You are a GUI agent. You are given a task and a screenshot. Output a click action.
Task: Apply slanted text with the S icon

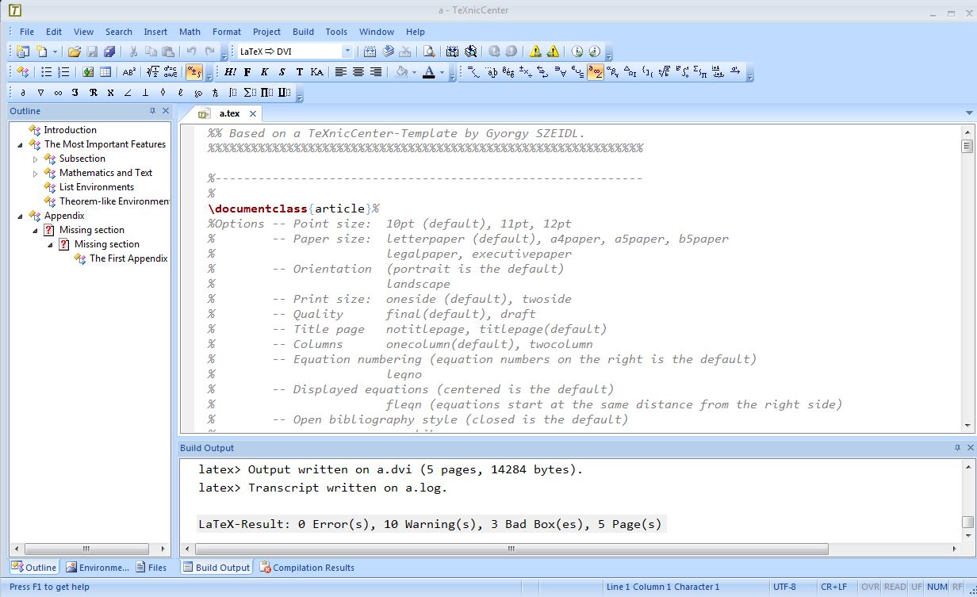[x=282, y=72]
